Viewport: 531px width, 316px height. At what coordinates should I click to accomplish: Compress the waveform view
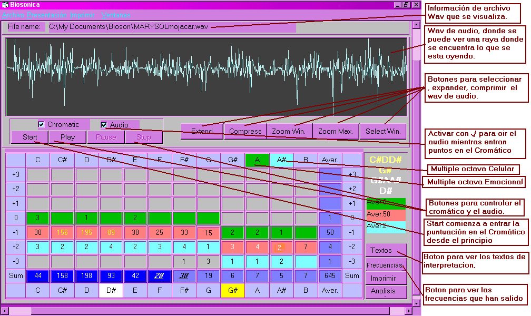(x=245, y=131)
